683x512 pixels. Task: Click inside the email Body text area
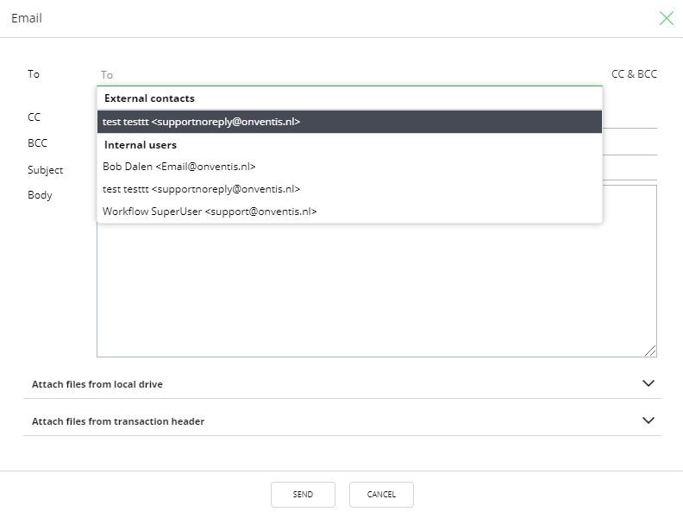[x=376, y=290]
